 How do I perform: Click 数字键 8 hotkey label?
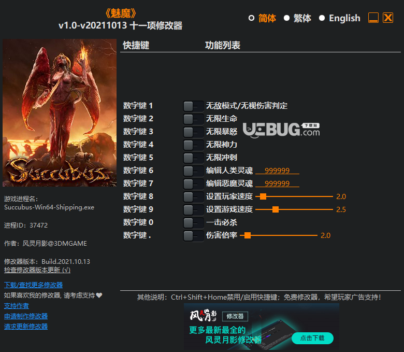coord(138,196)
